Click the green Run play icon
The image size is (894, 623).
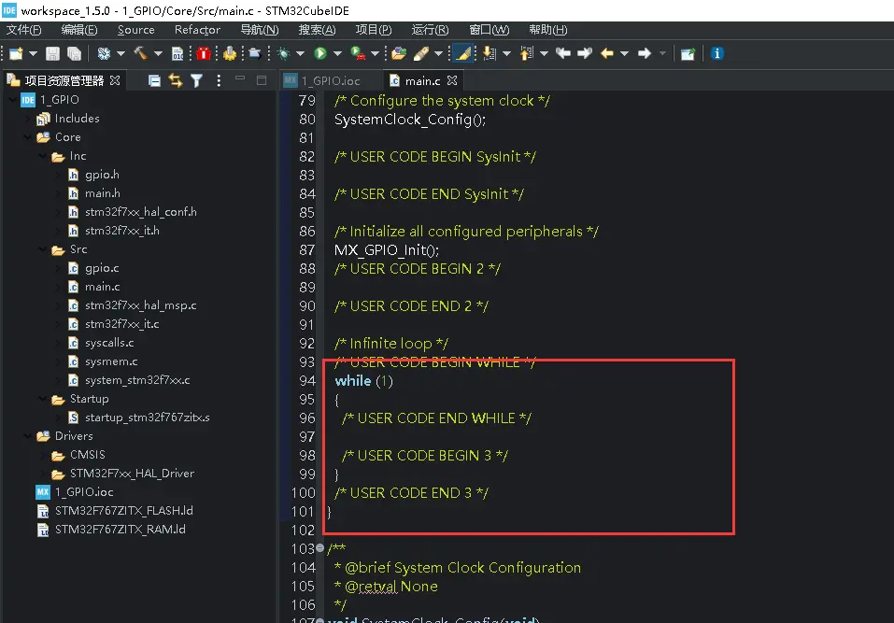[320, 53]
